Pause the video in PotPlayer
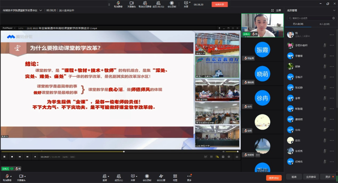This screenshot has height=183, width=338. pos(4,157)
